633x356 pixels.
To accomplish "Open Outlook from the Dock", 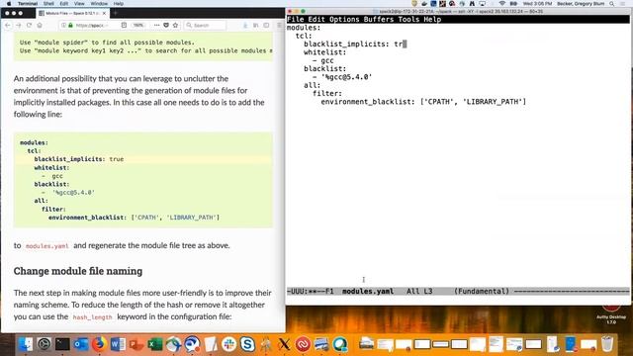I will [81, 344].
